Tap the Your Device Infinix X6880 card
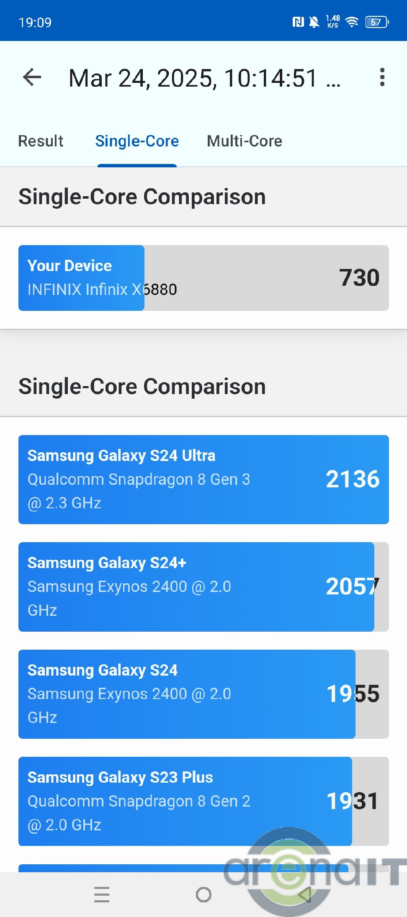407x917 pixels. (x=203, y=278)
